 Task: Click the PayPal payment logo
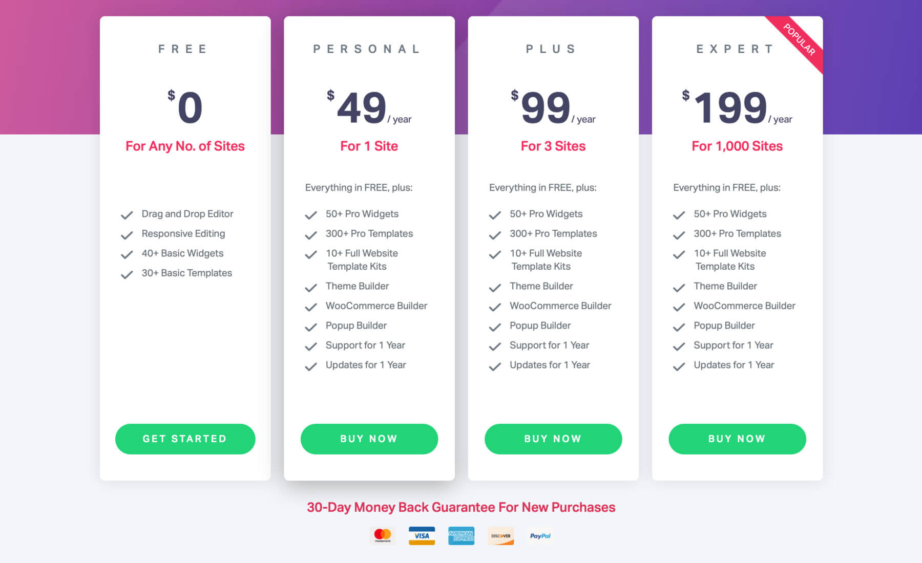click(x=540, y=536)
